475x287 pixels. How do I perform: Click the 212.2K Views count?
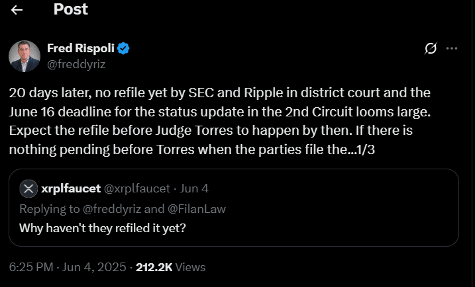(154, 268)
